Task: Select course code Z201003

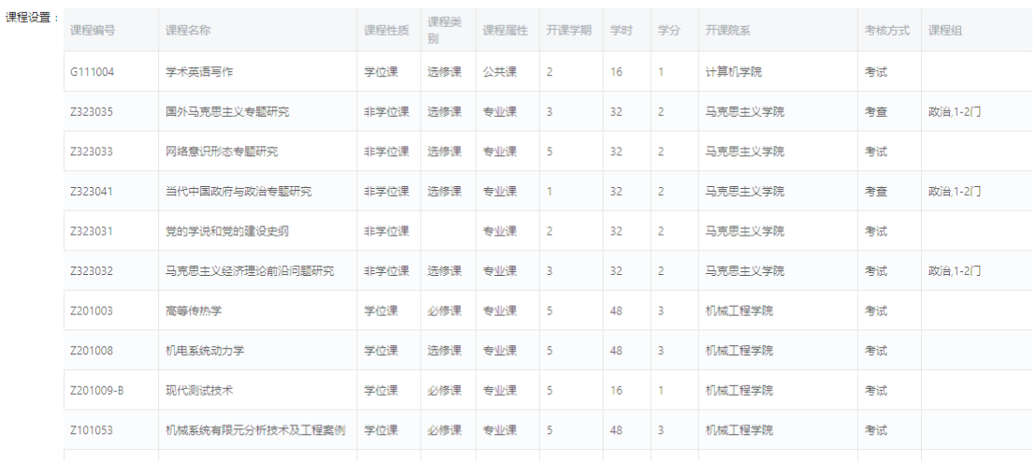Action: click(x=92, y=310)
